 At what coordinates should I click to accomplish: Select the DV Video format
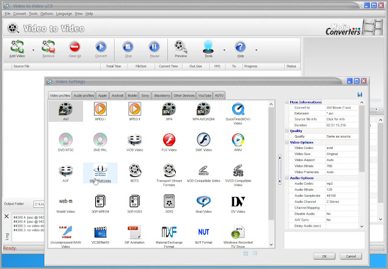pos(238,204)
